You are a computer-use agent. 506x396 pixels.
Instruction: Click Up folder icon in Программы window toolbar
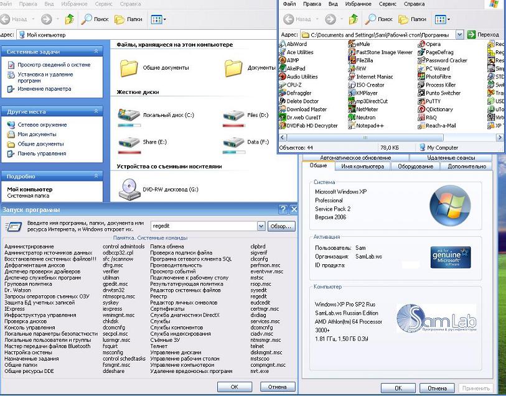354,19
